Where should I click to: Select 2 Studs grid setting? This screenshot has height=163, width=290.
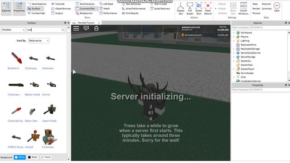(x=221, y=4)
